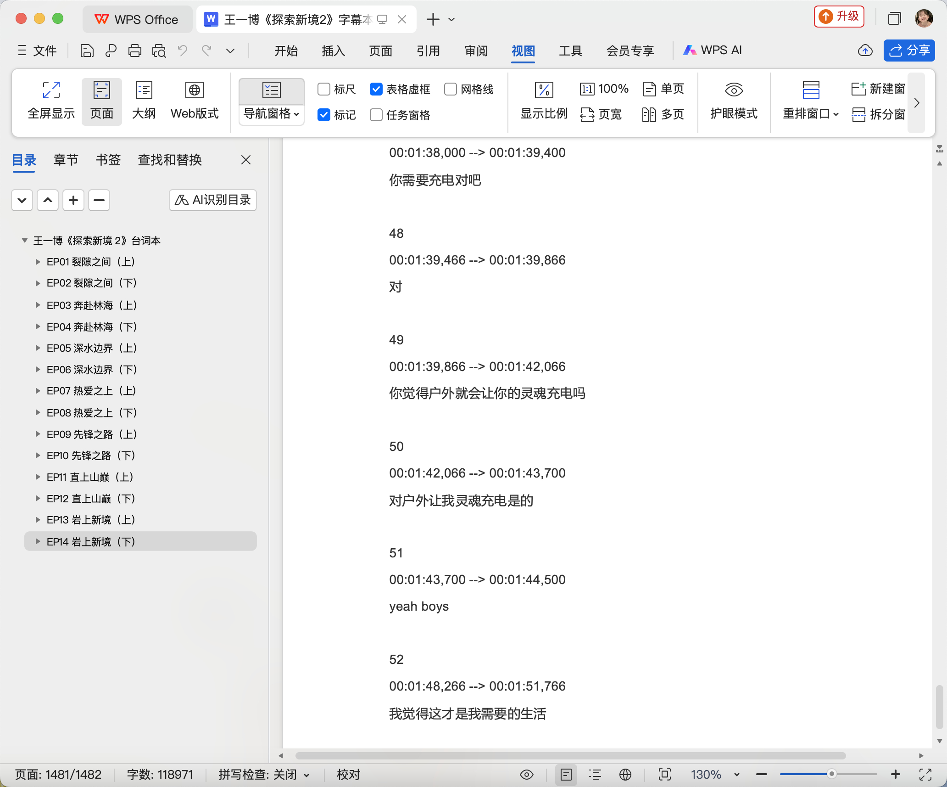
Task: Open the 开始 (Home) ribbon tab
Action: (x=286, y=51)
